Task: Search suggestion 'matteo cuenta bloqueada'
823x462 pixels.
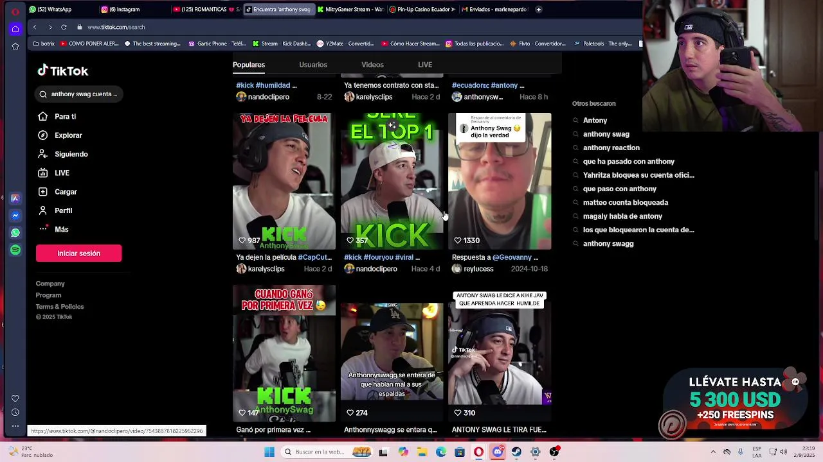Action: coord(625,203)
